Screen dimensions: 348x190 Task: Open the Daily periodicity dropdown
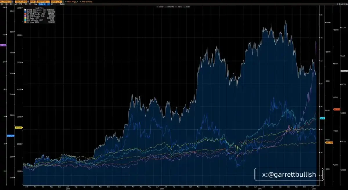coord(42,4)
